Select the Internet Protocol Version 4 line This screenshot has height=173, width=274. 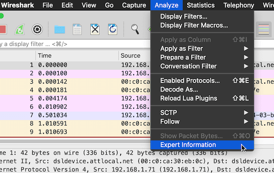point(137,169)
